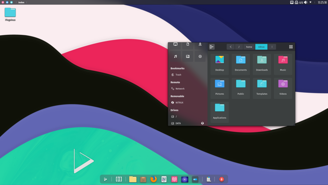Viewport: 328px width, 185px height.
Task: Open the Documents folder thumbnail
Action: [241, 64]
